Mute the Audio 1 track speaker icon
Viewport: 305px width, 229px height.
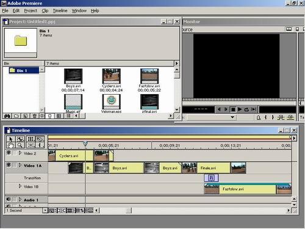9,199
